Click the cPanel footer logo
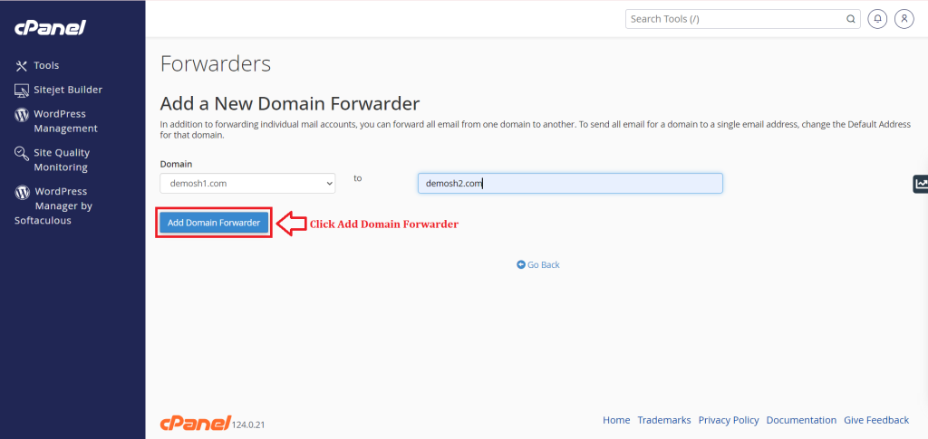Image resolution: width=928 pixels, height=439 pixels. [195, 422]
